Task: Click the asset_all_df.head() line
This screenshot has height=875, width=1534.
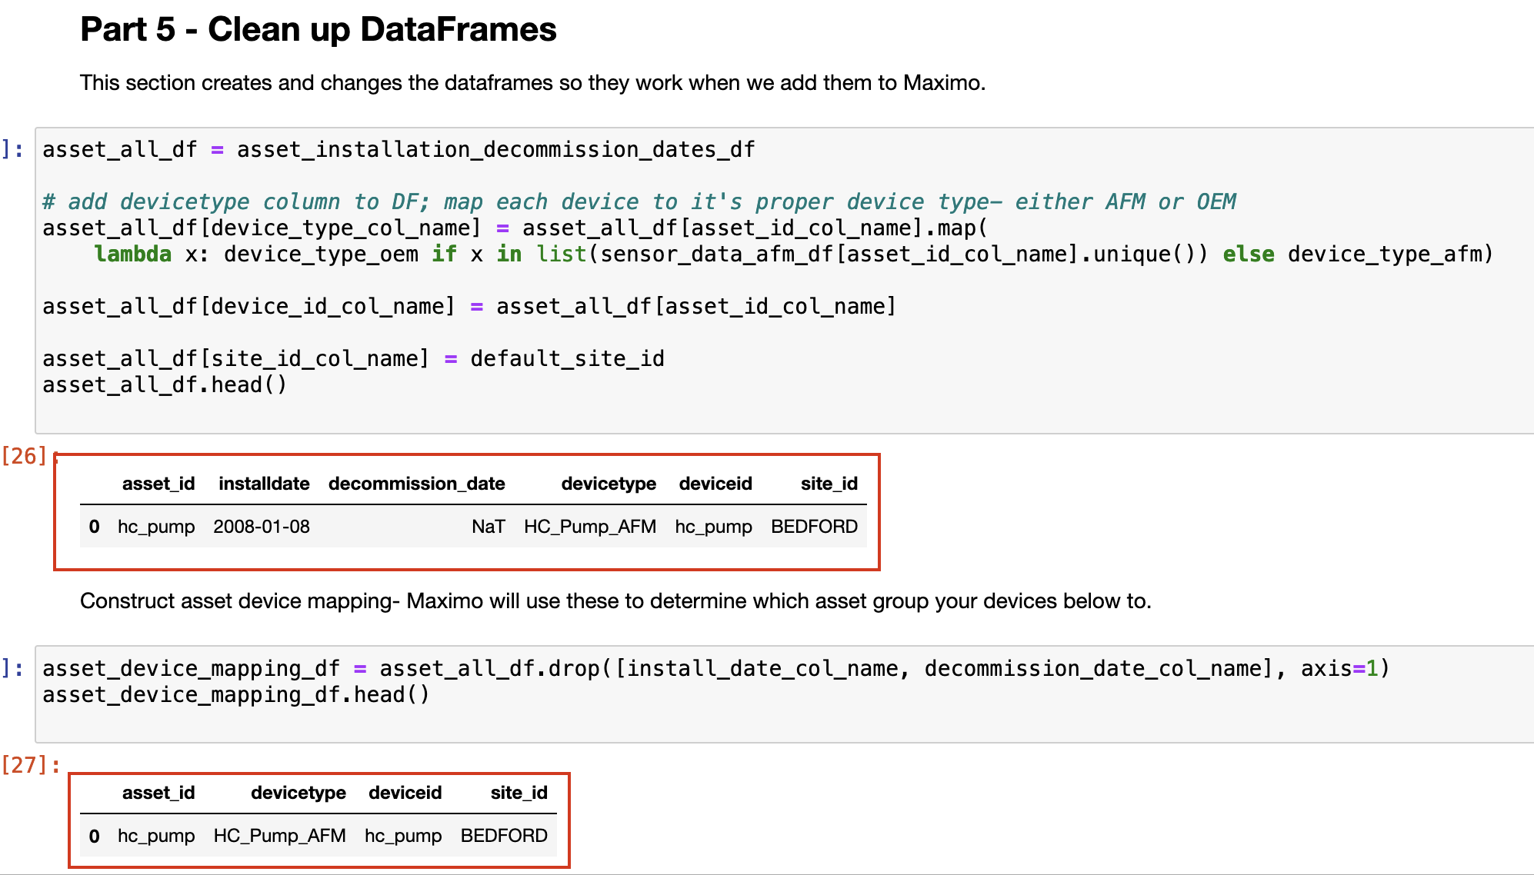Action: [x=165, y=384]
